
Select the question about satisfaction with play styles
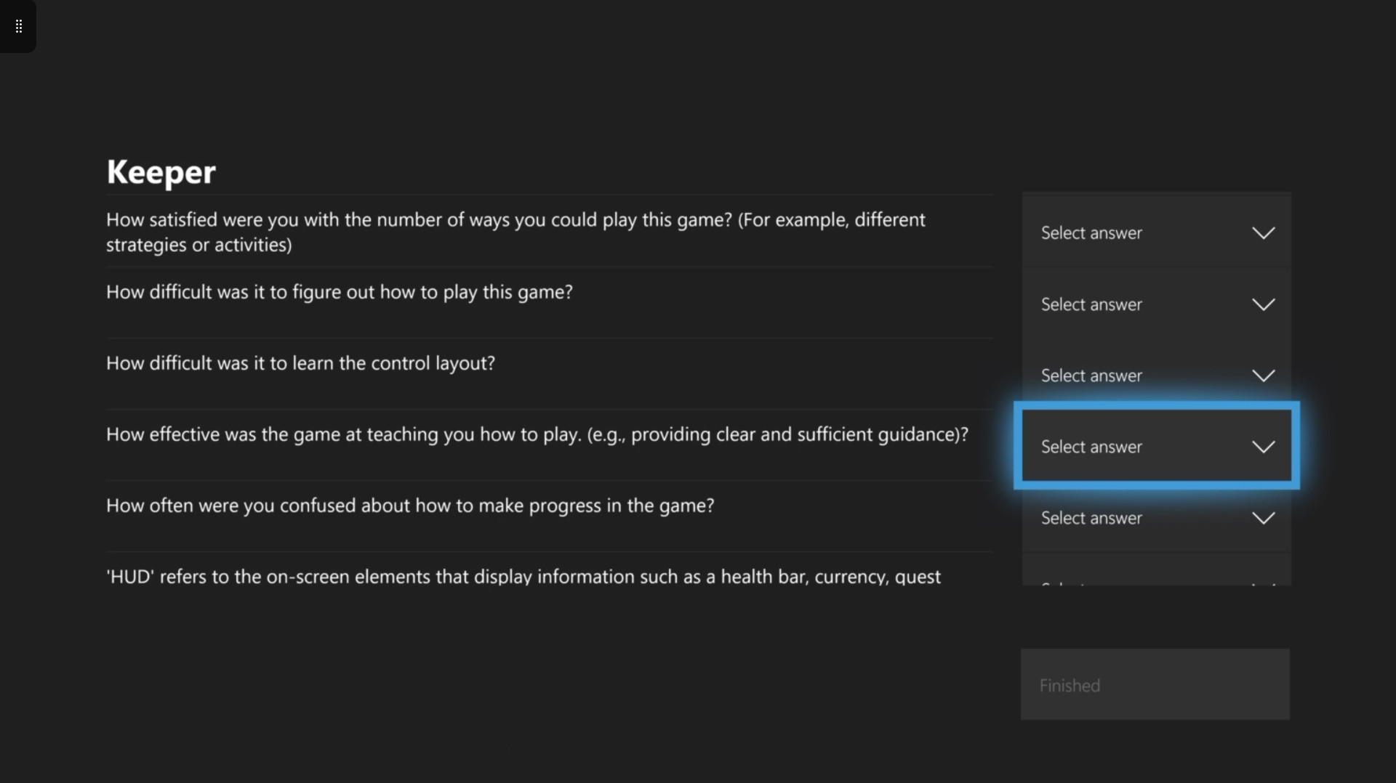[515, 232]
